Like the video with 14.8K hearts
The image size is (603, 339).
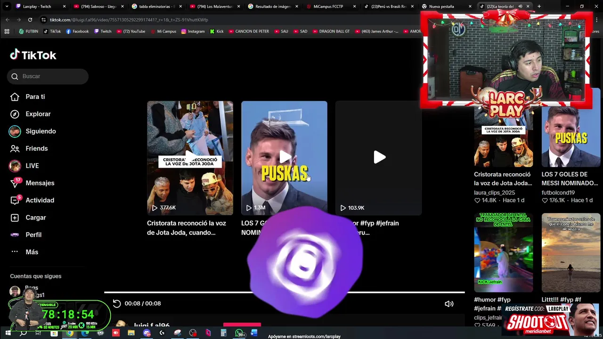pos(477,201)
